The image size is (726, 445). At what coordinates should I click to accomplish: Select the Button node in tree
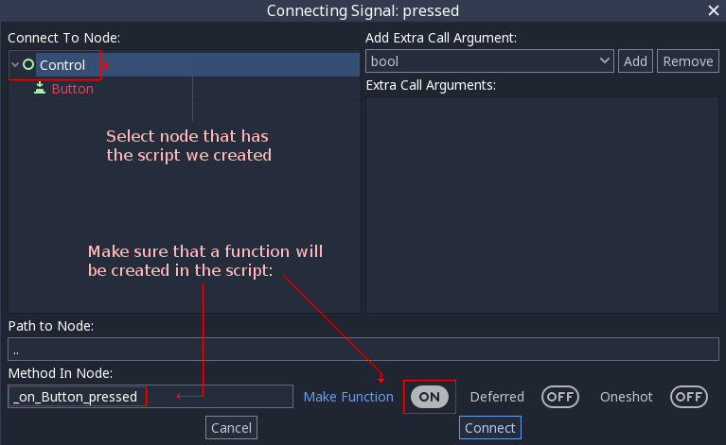coord(72,89)
